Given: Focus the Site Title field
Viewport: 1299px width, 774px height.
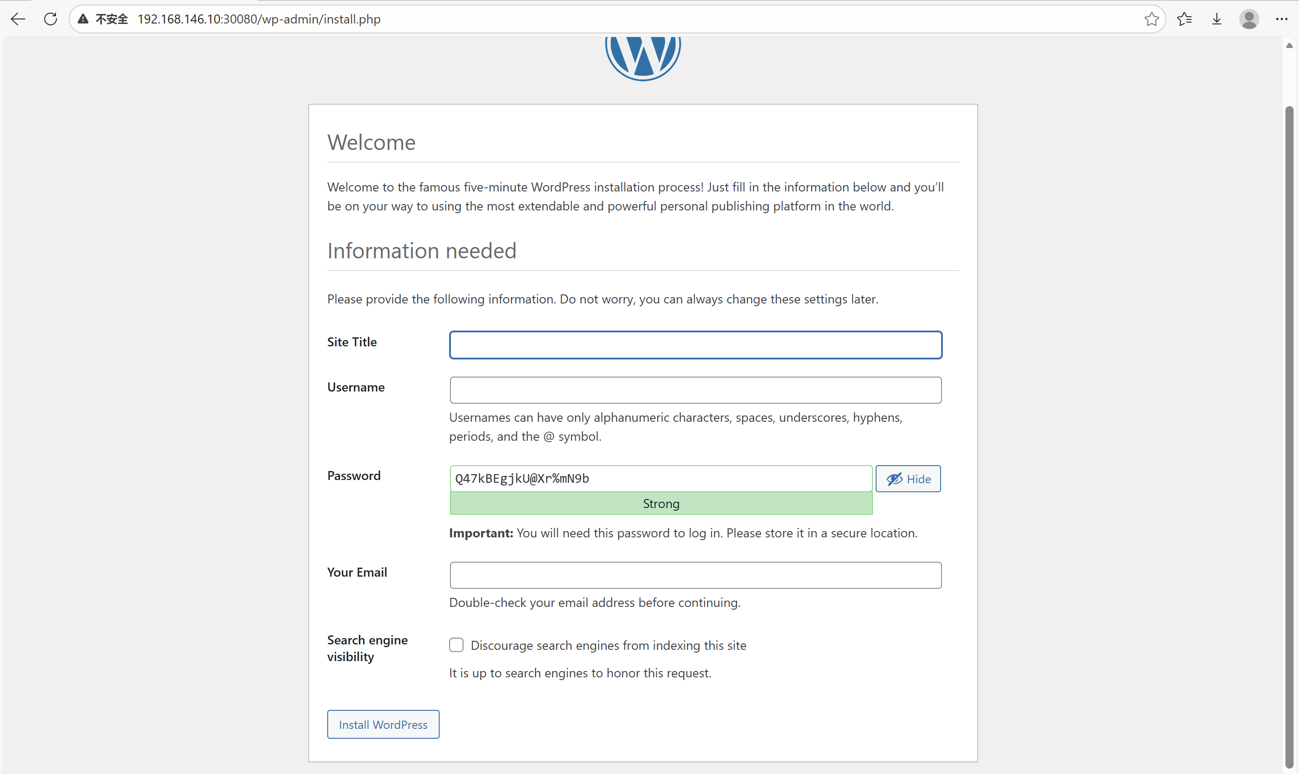Looking at the screenshot, I should (696, 345).
